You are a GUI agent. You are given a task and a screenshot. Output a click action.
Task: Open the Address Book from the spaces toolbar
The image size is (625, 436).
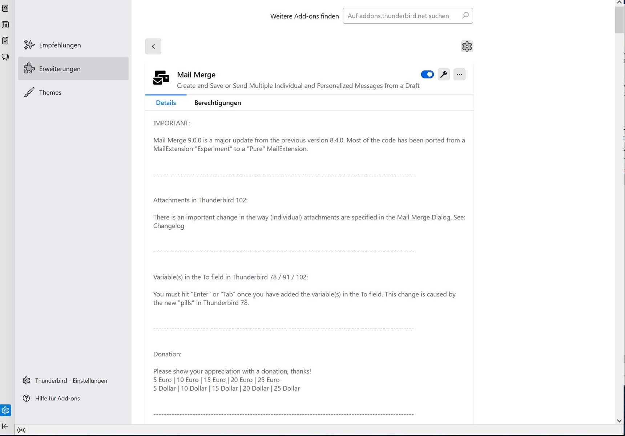point(5,8)
